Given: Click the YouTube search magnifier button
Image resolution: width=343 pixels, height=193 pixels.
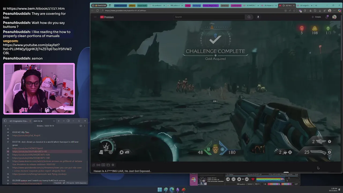Looking at the screenshot, I should pyautogui.click(x=249, y=17).
